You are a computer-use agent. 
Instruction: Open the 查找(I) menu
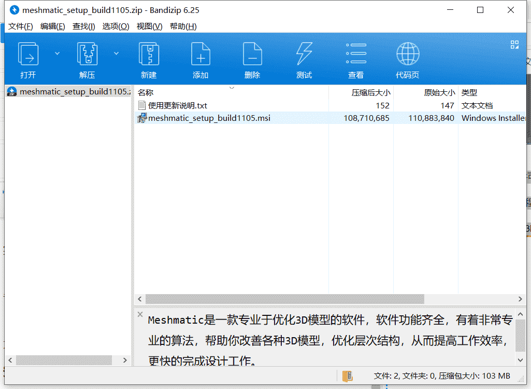pyautogui.click(x=83, y=26)
